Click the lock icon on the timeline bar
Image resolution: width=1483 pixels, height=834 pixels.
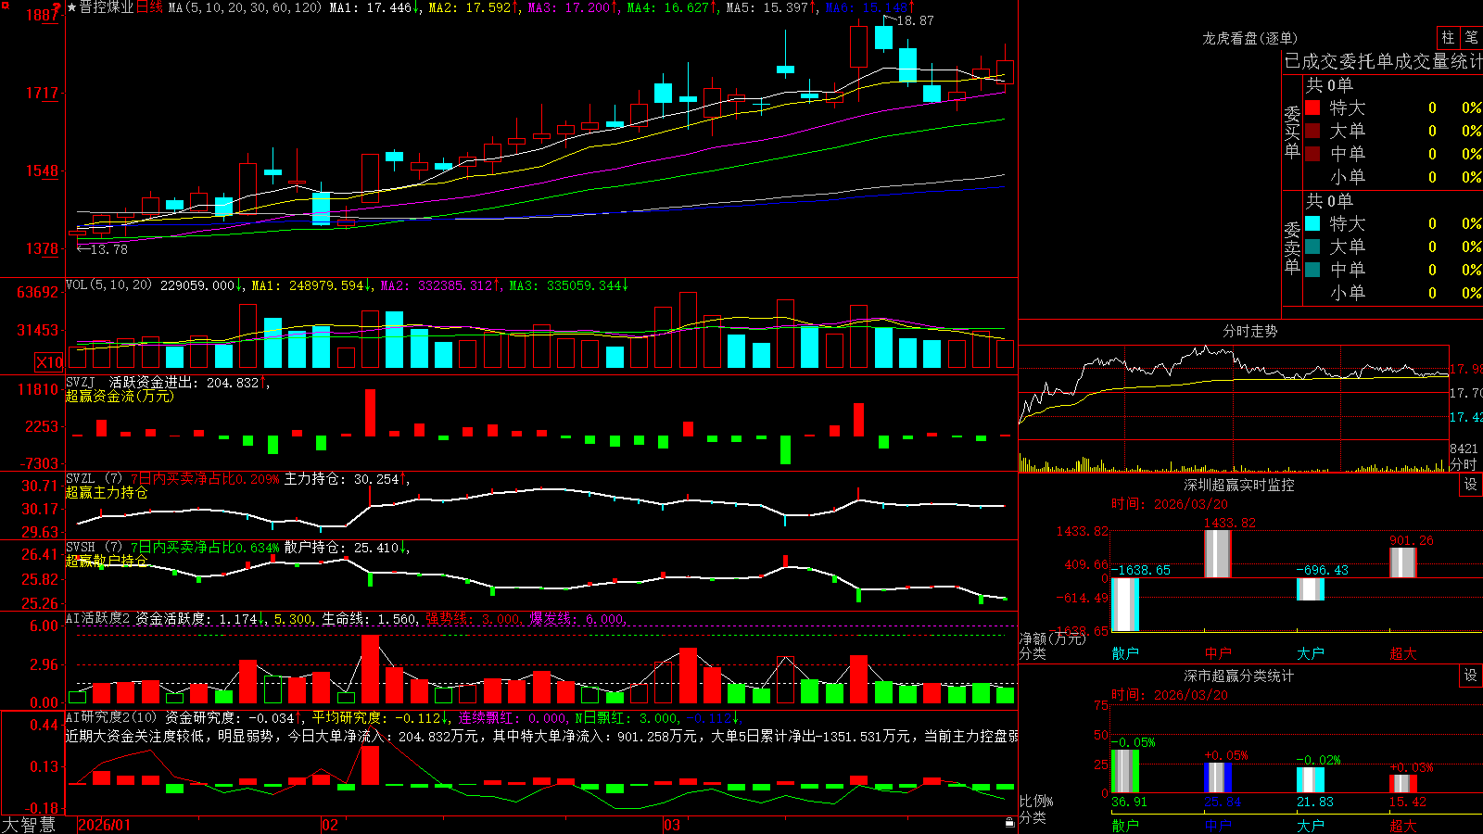[1010, 823]
